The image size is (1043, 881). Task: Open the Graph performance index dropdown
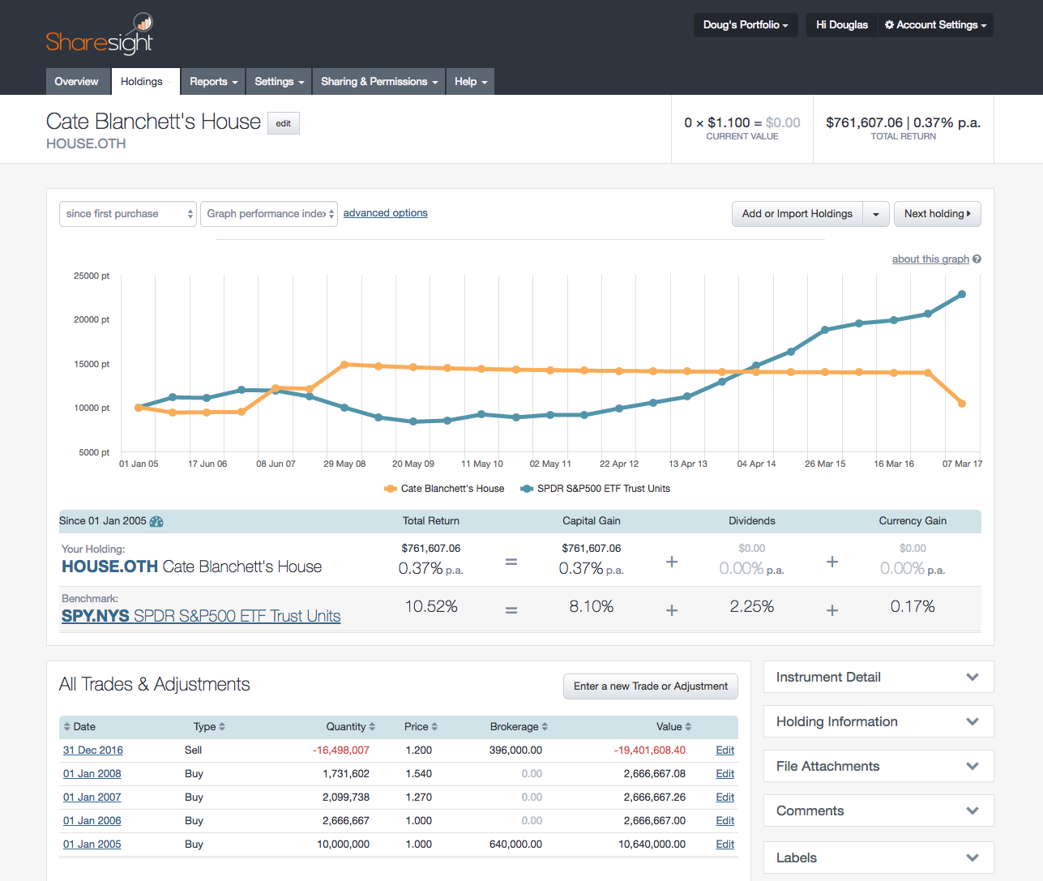pos(269,214)
